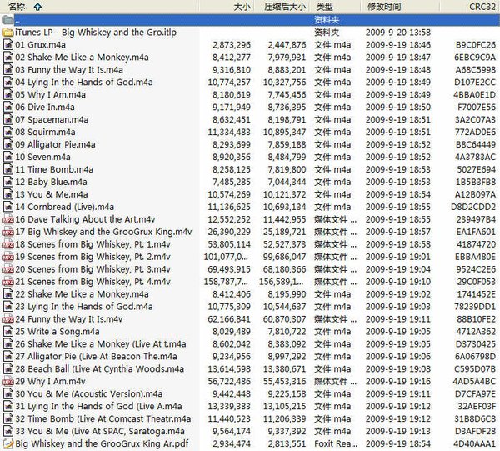Click icon of 12 Baby Blue.m4a

coord(8,182)
